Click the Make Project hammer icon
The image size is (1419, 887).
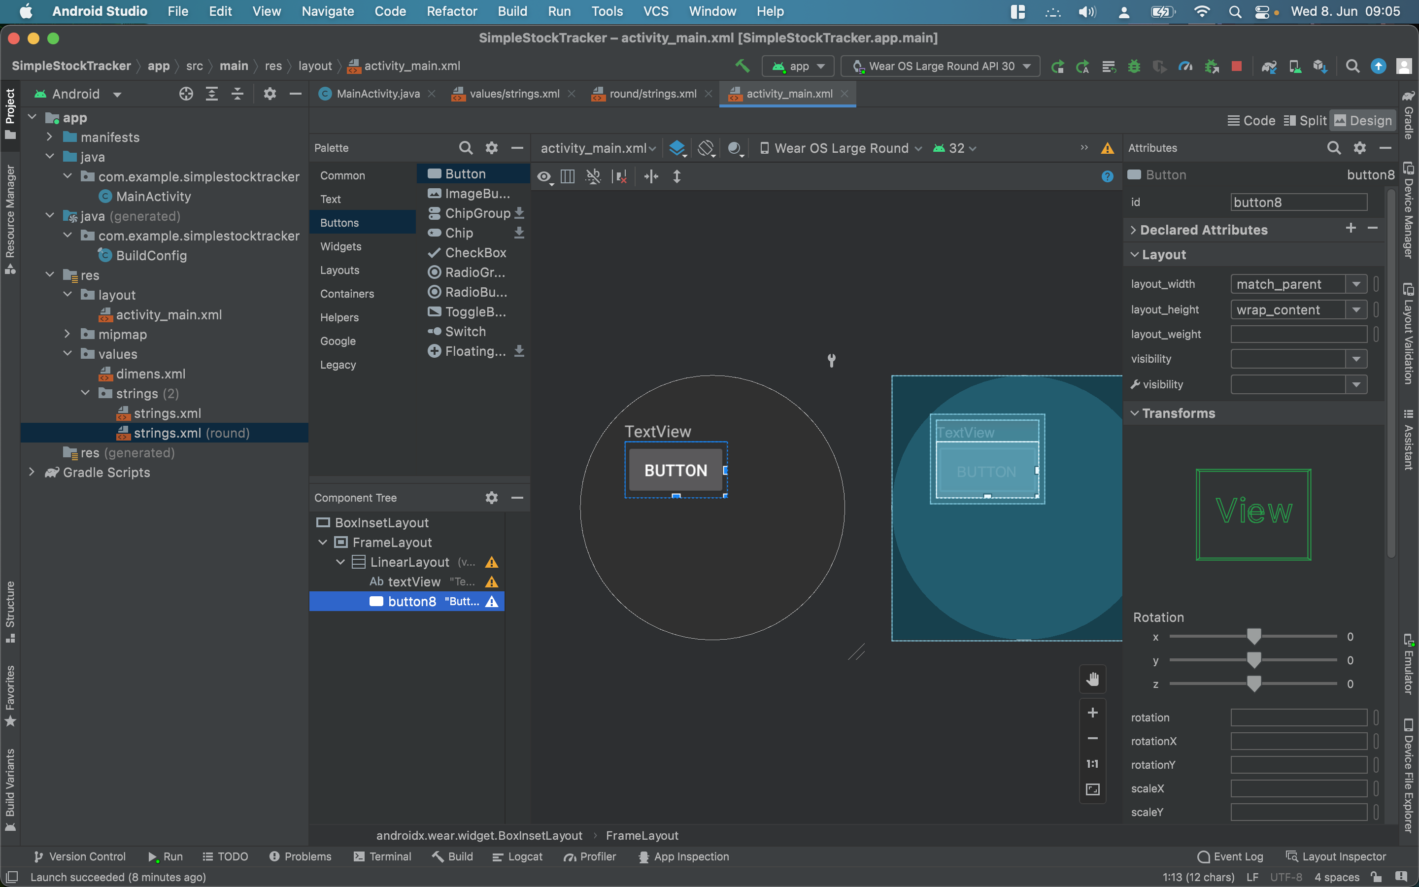tap(743, 66)
